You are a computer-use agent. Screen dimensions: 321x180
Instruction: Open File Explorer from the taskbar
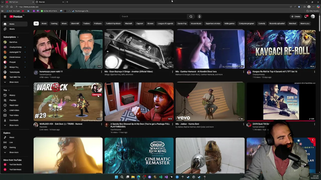133,177
